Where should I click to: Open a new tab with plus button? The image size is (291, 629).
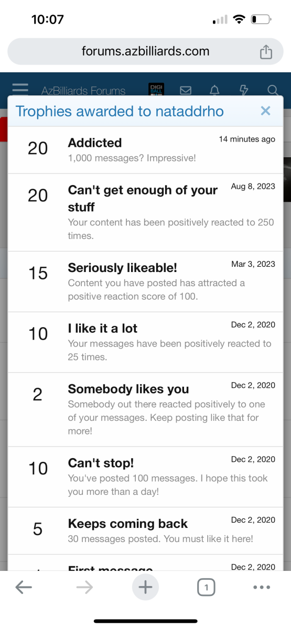145,588
